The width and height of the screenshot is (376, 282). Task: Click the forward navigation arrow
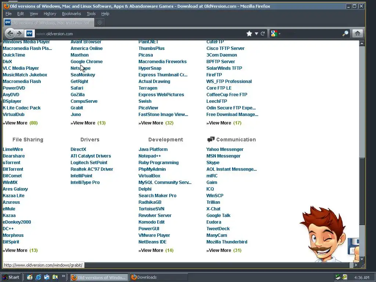(x=20, y=33)
